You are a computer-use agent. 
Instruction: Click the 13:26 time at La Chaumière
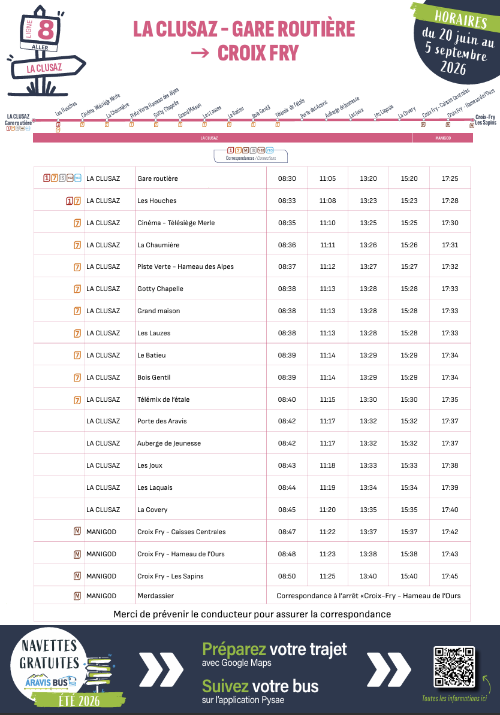(368, 245)
